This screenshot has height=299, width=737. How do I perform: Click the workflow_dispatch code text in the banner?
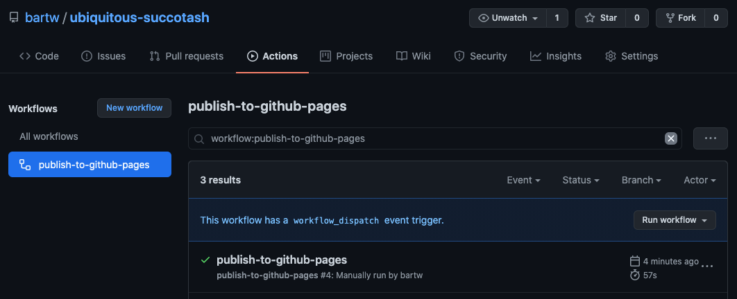tap(336, 220)
